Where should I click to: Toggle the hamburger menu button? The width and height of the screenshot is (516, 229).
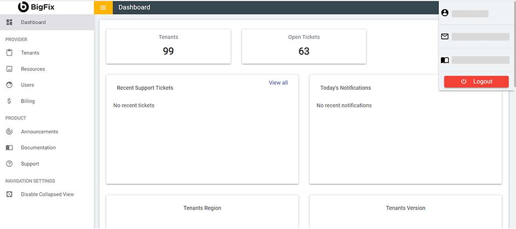point(103,8)
